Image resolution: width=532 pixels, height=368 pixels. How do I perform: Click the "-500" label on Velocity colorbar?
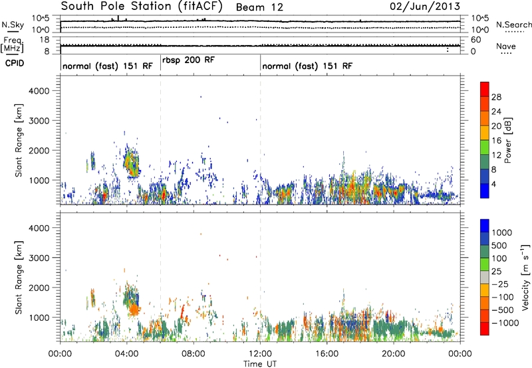(502, 310)
